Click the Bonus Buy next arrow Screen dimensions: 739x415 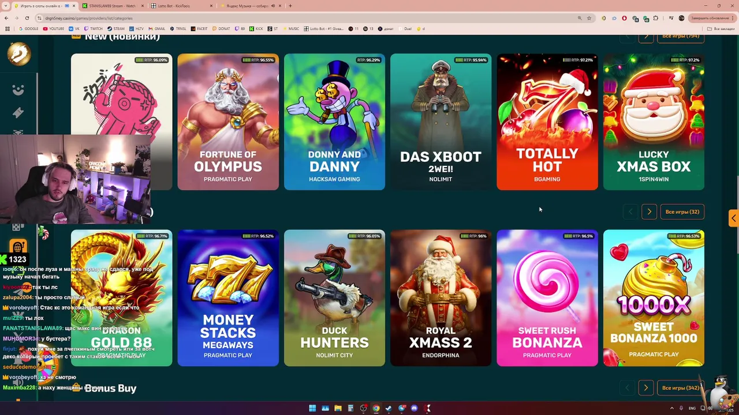[x=645, y=388]
